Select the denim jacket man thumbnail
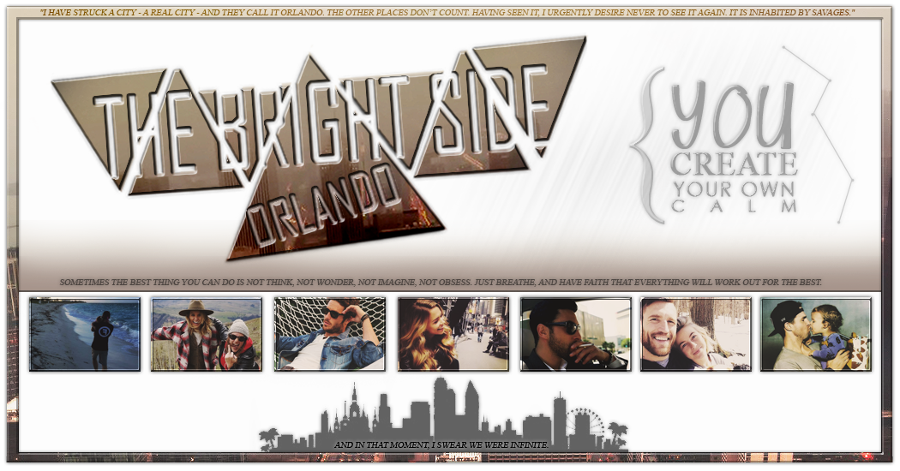Screen dimensions: 900x471 pos(330,334)
